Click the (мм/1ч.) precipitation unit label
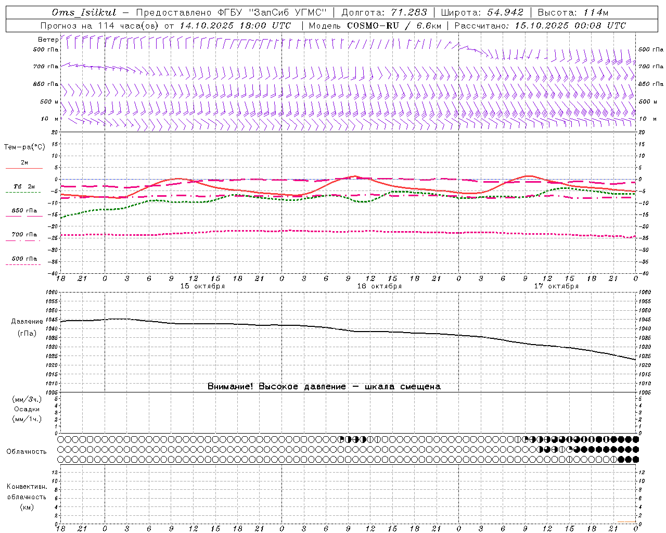The height and width of the screenshot is (533, 666). coord(27,419)
